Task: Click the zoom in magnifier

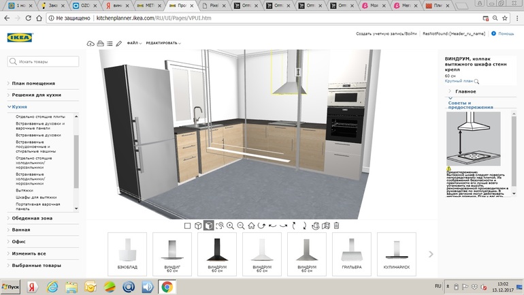Action: [230, 226]
